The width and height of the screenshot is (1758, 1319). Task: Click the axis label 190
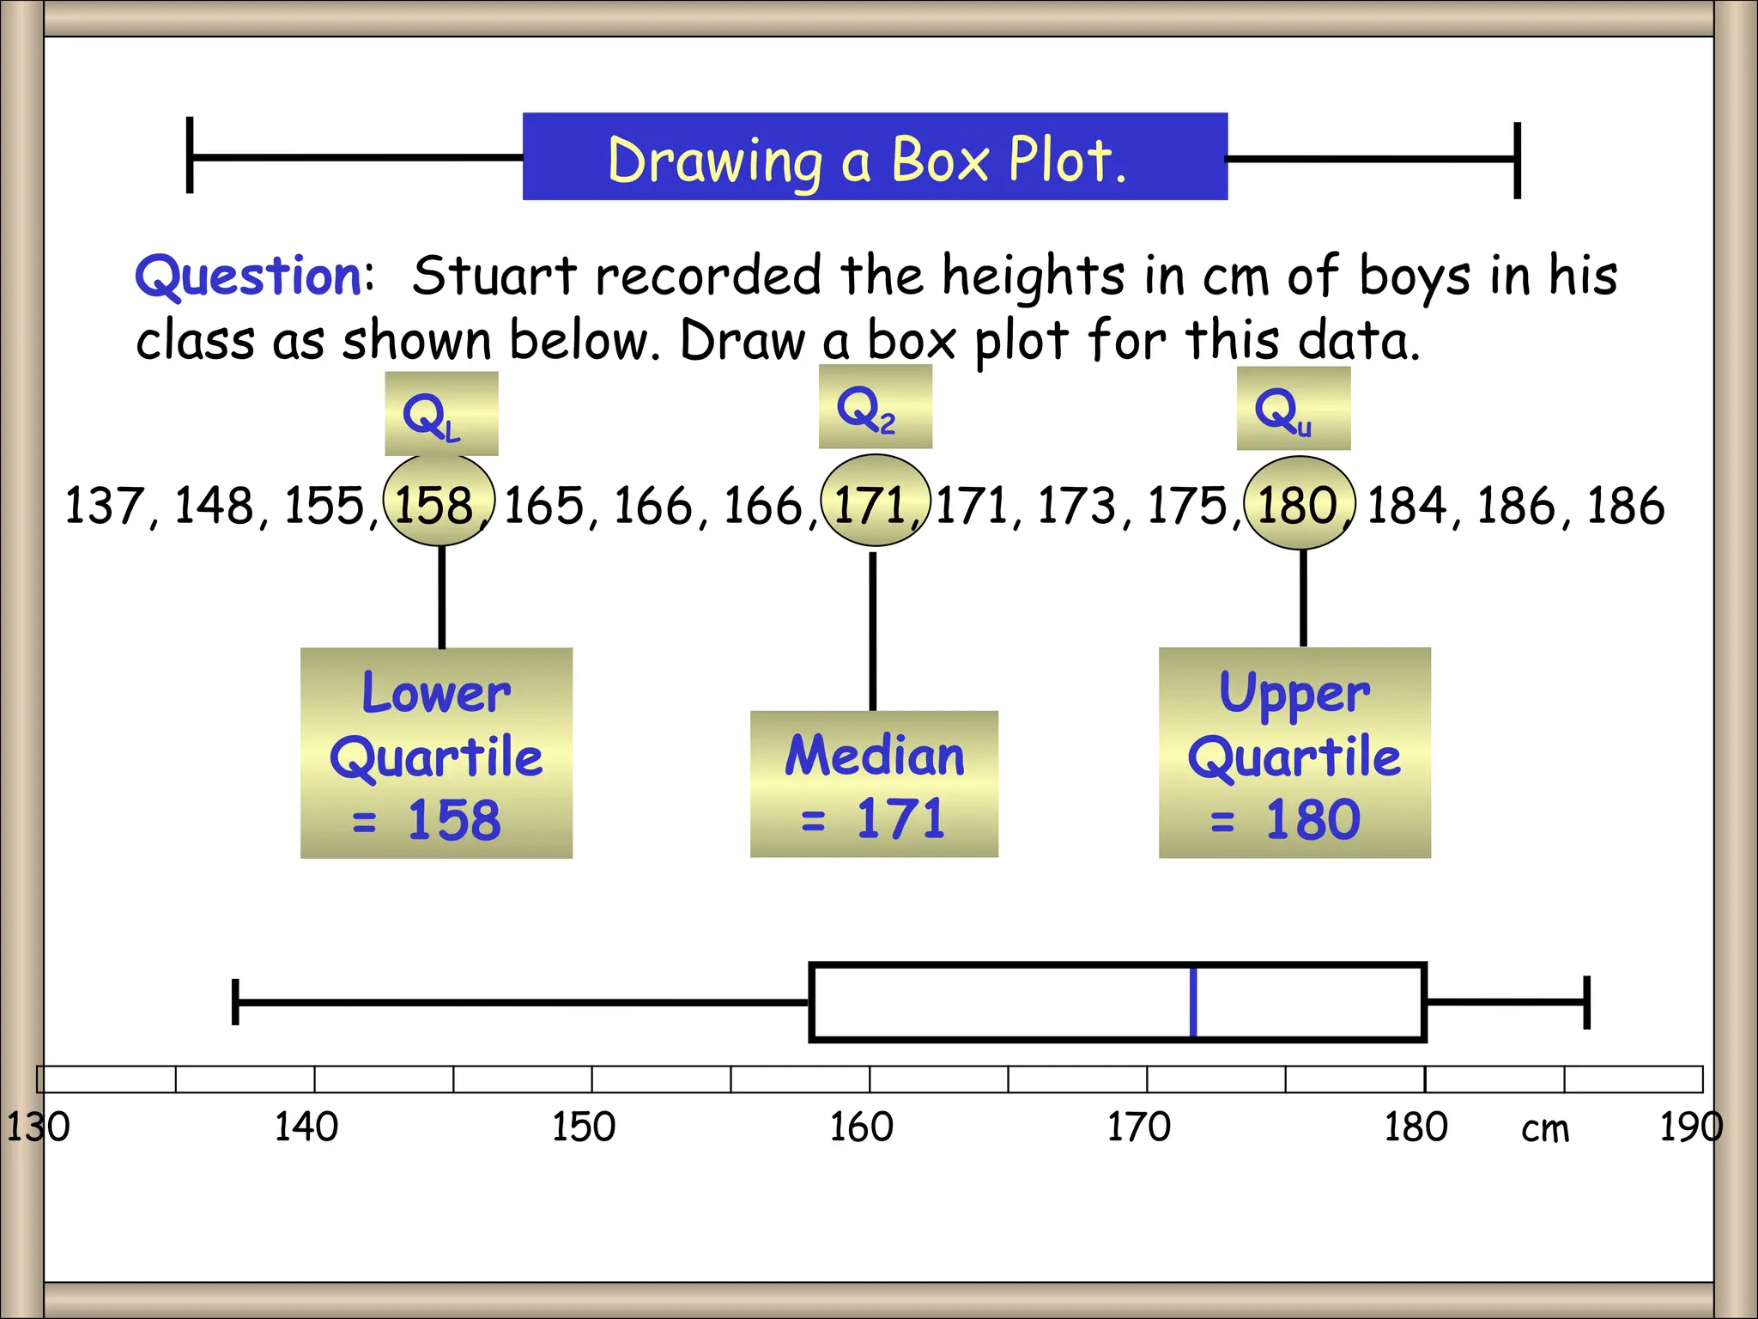[x=1692, y=1127]
